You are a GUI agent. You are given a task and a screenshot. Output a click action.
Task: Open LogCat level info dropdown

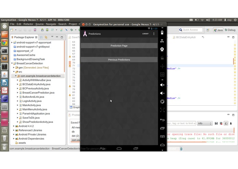coord(204,123)
